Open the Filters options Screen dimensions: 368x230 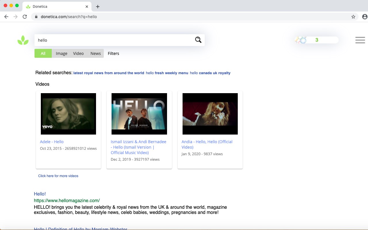113,53
